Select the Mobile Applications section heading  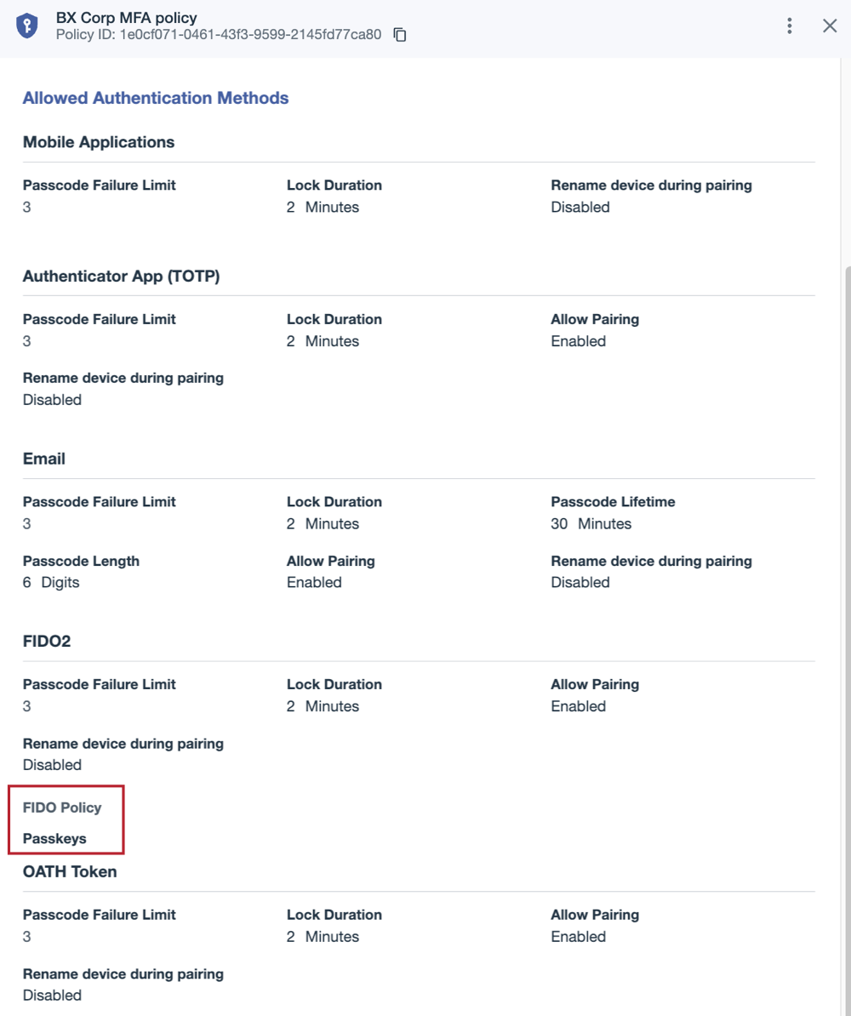tap(99, 142)
